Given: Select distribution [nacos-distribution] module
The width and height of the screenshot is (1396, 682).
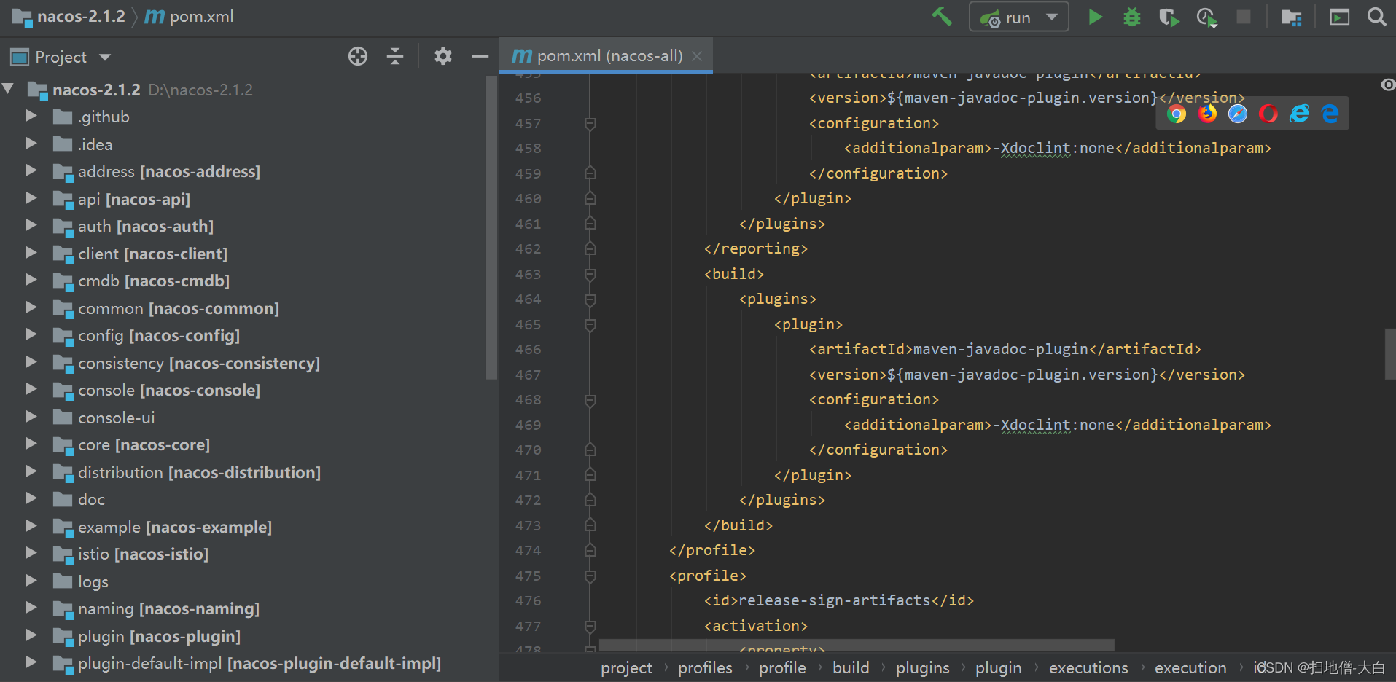Looking at the screenshot, I should pos(200,472).
